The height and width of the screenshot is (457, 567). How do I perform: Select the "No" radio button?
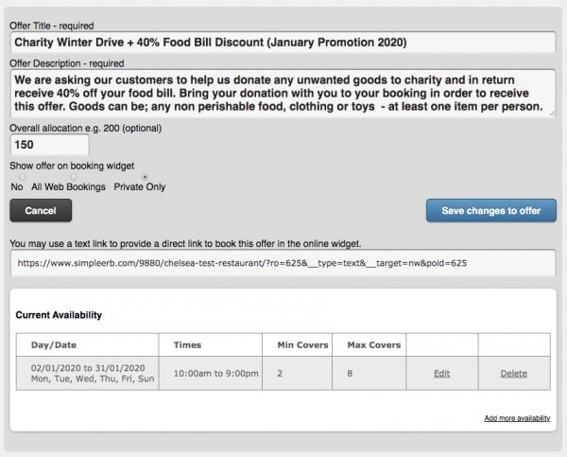pos(21,177)
